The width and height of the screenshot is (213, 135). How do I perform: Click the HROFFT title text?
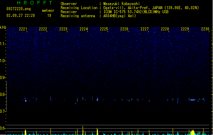coord(35,3)
